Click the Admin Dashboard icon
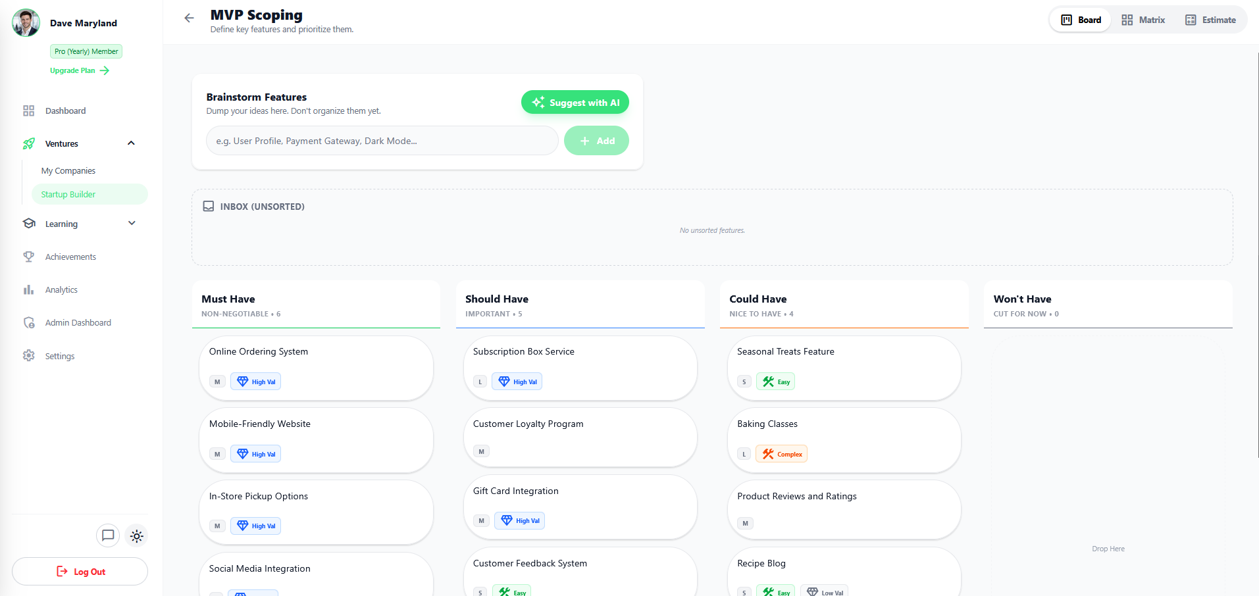Screen dimensions: 1259x596 point(29,322)
